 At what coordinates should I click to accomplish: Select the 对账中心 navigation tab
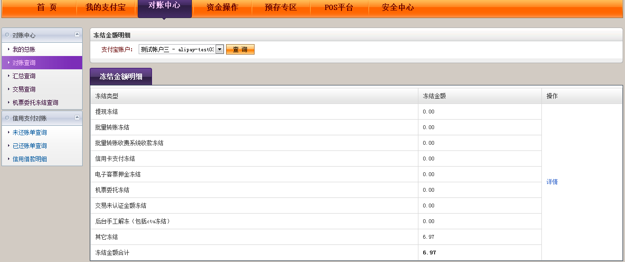pos(164,6)
